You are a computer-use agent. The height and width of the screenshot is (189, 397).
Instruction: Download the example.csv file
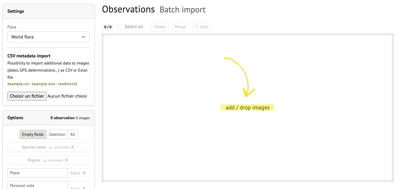(x=18, y=84)
